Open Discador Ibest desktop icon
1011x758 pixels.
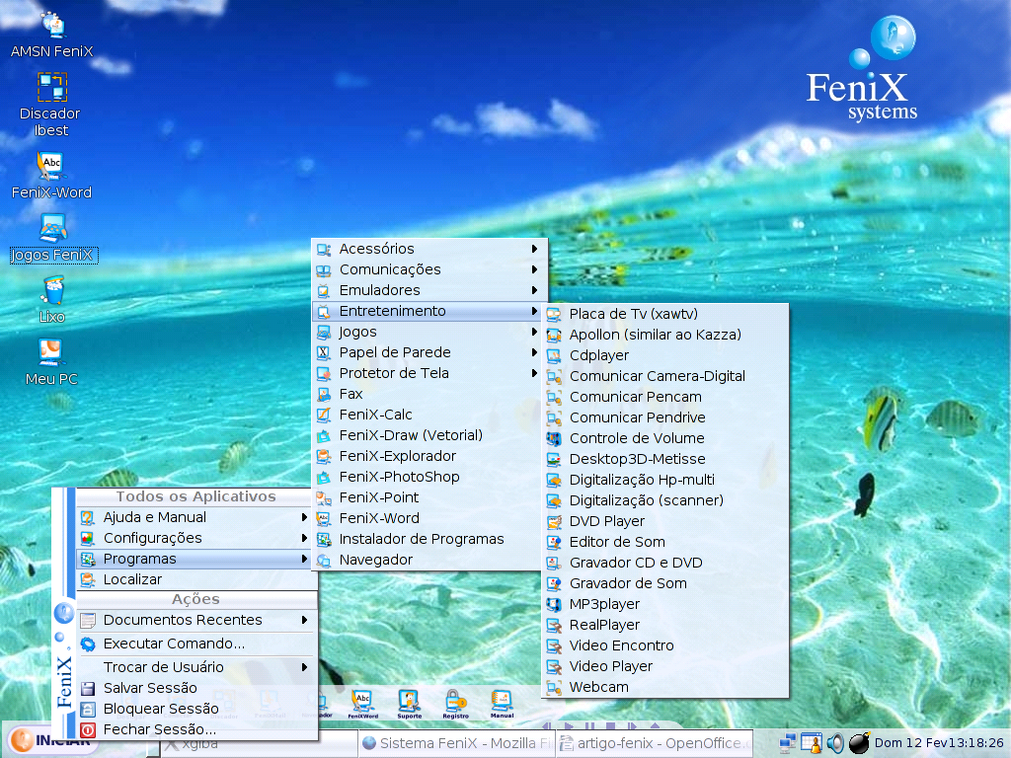point(51,105)
